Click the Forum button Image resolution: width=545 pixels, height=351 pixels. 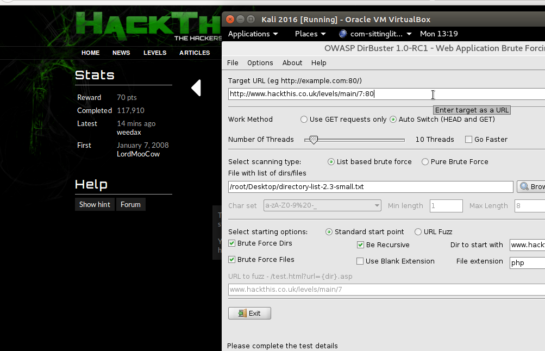coord(131,204)
